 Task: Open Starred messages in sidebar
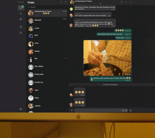coord(21,33)
